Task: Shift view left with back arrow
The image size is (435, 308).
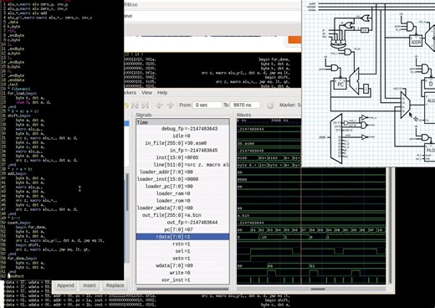Action: pyautogui.click(x=159, y=105)
